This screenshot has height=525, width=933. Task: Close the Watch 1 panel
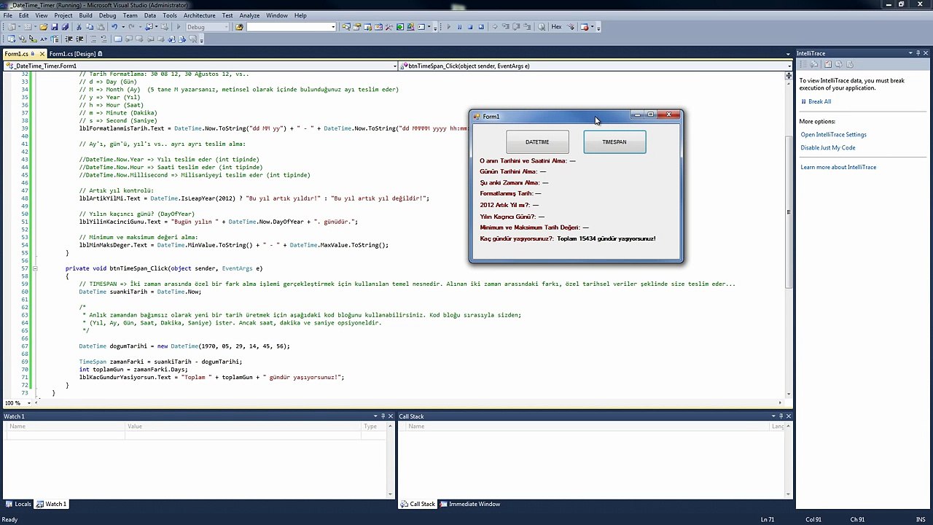[x=391, y=416]
